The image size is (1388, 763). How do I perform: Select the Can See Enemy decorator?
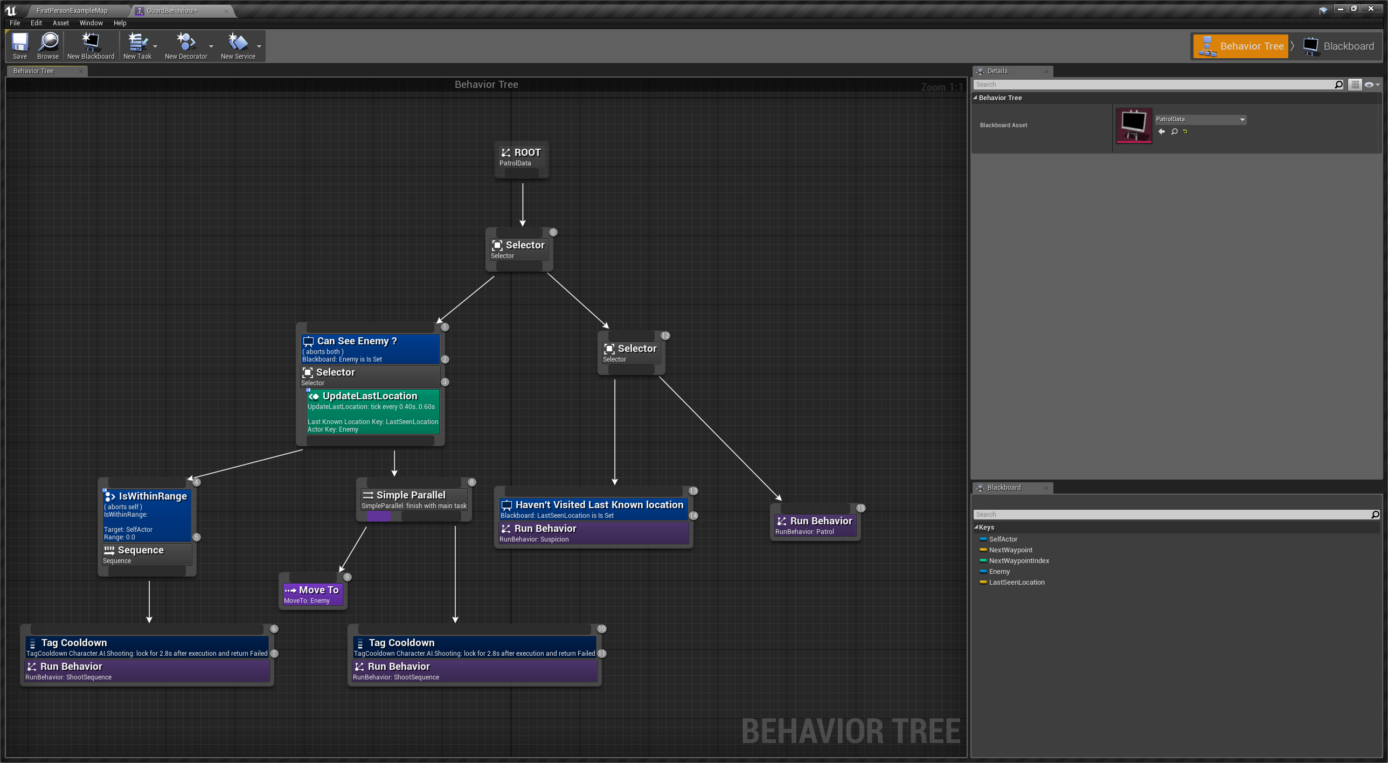(x=370, y=349)
